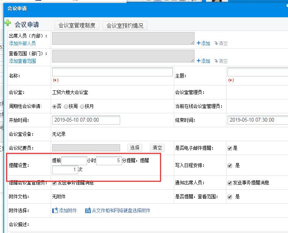Image resolution: width=288 pixels, height=233 pixels.
Task: Toggle 是否电子邮件提醒 checkbox
Action: click(230, 148)
